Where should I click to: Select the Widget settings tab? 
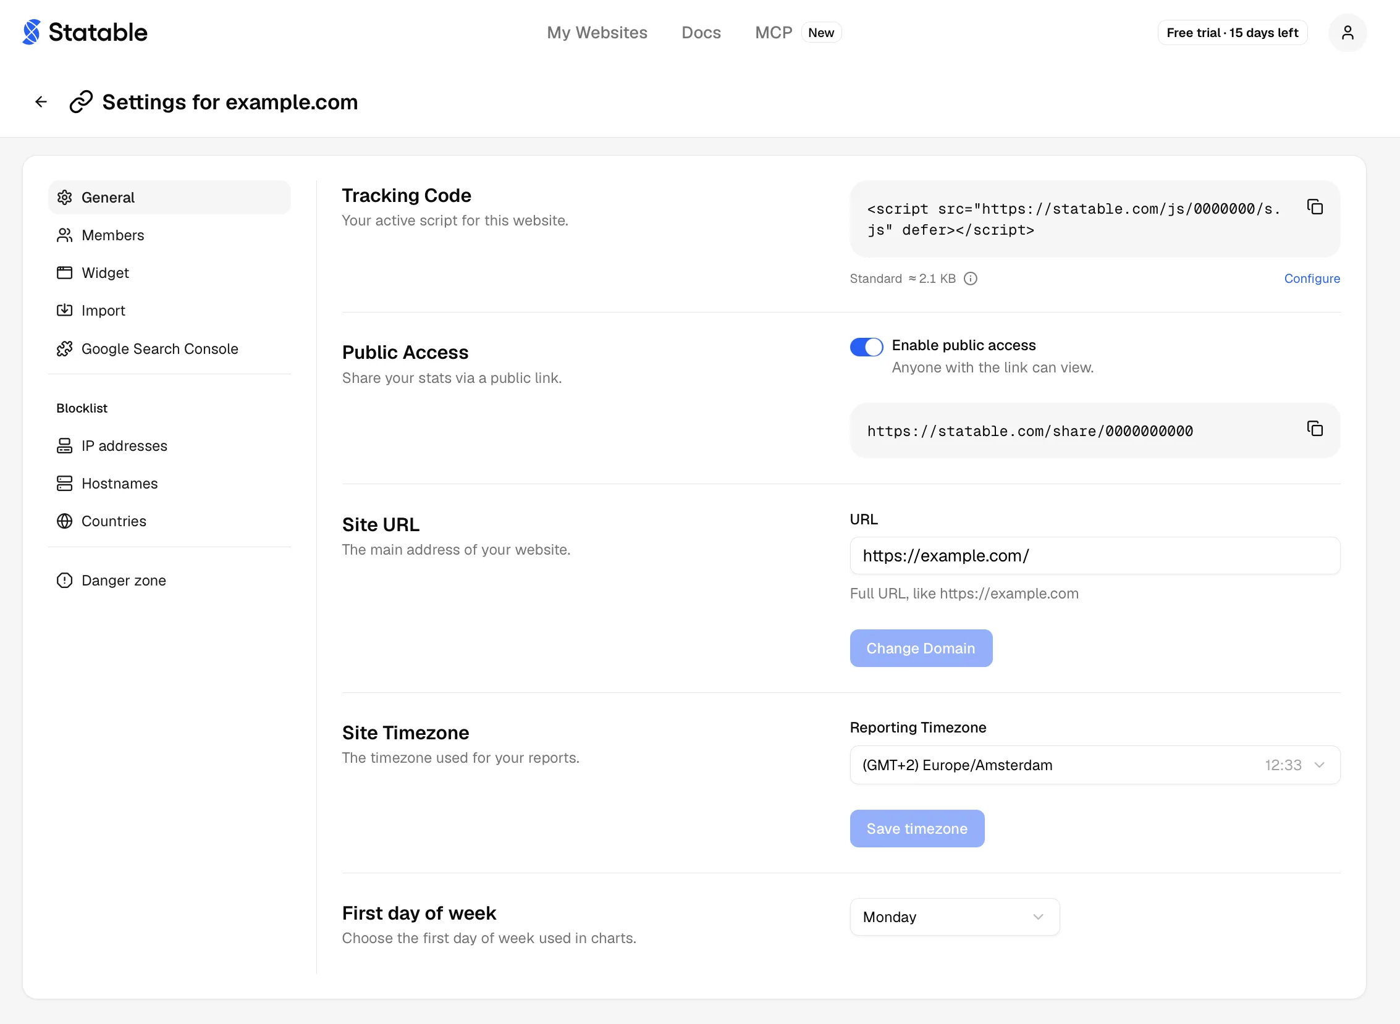tap(169, 273)
